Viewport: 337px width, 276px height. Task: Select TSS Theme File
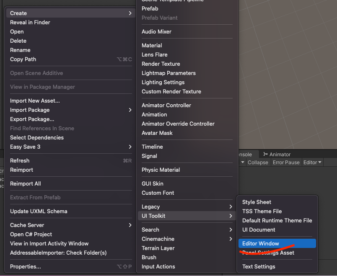pos(277,212)
